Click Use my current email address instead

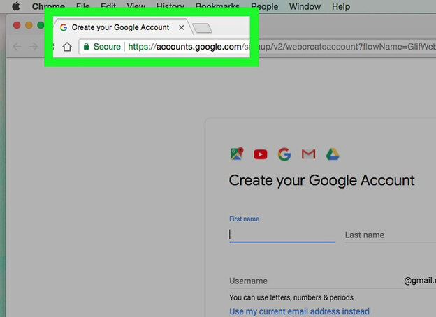[299, 311]
